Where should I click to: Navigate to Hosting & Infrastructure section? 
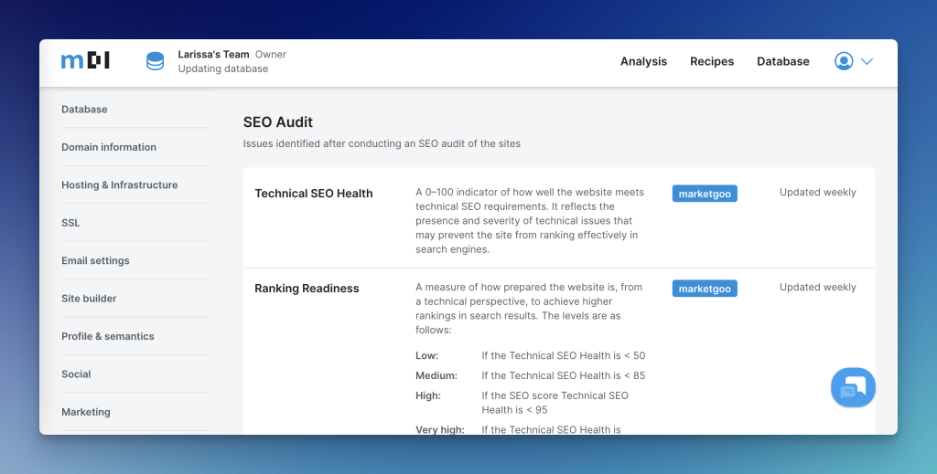pos(120,185)
